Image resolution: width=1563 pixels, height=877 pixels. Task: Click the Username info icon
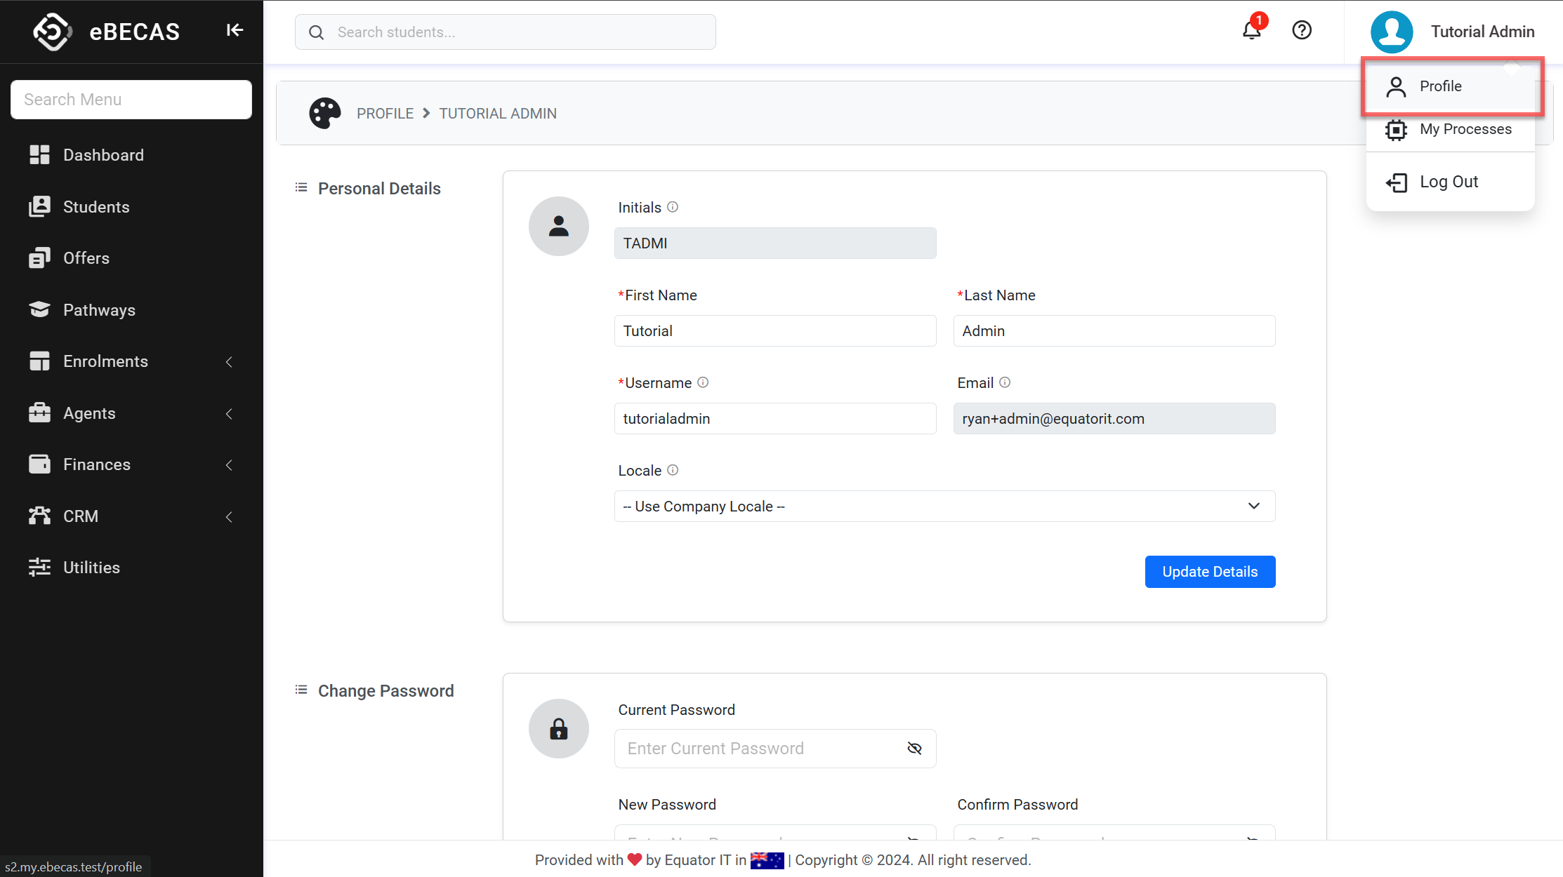coord(703,382)
